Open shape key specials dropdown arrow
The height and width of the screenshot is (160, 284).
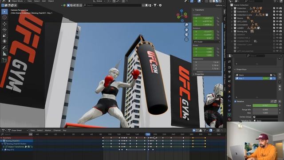point(280,82)
